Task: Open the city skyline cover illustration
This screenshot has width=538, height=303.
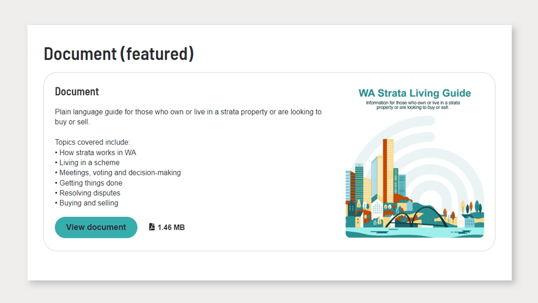Action: [x=415, y=183]
